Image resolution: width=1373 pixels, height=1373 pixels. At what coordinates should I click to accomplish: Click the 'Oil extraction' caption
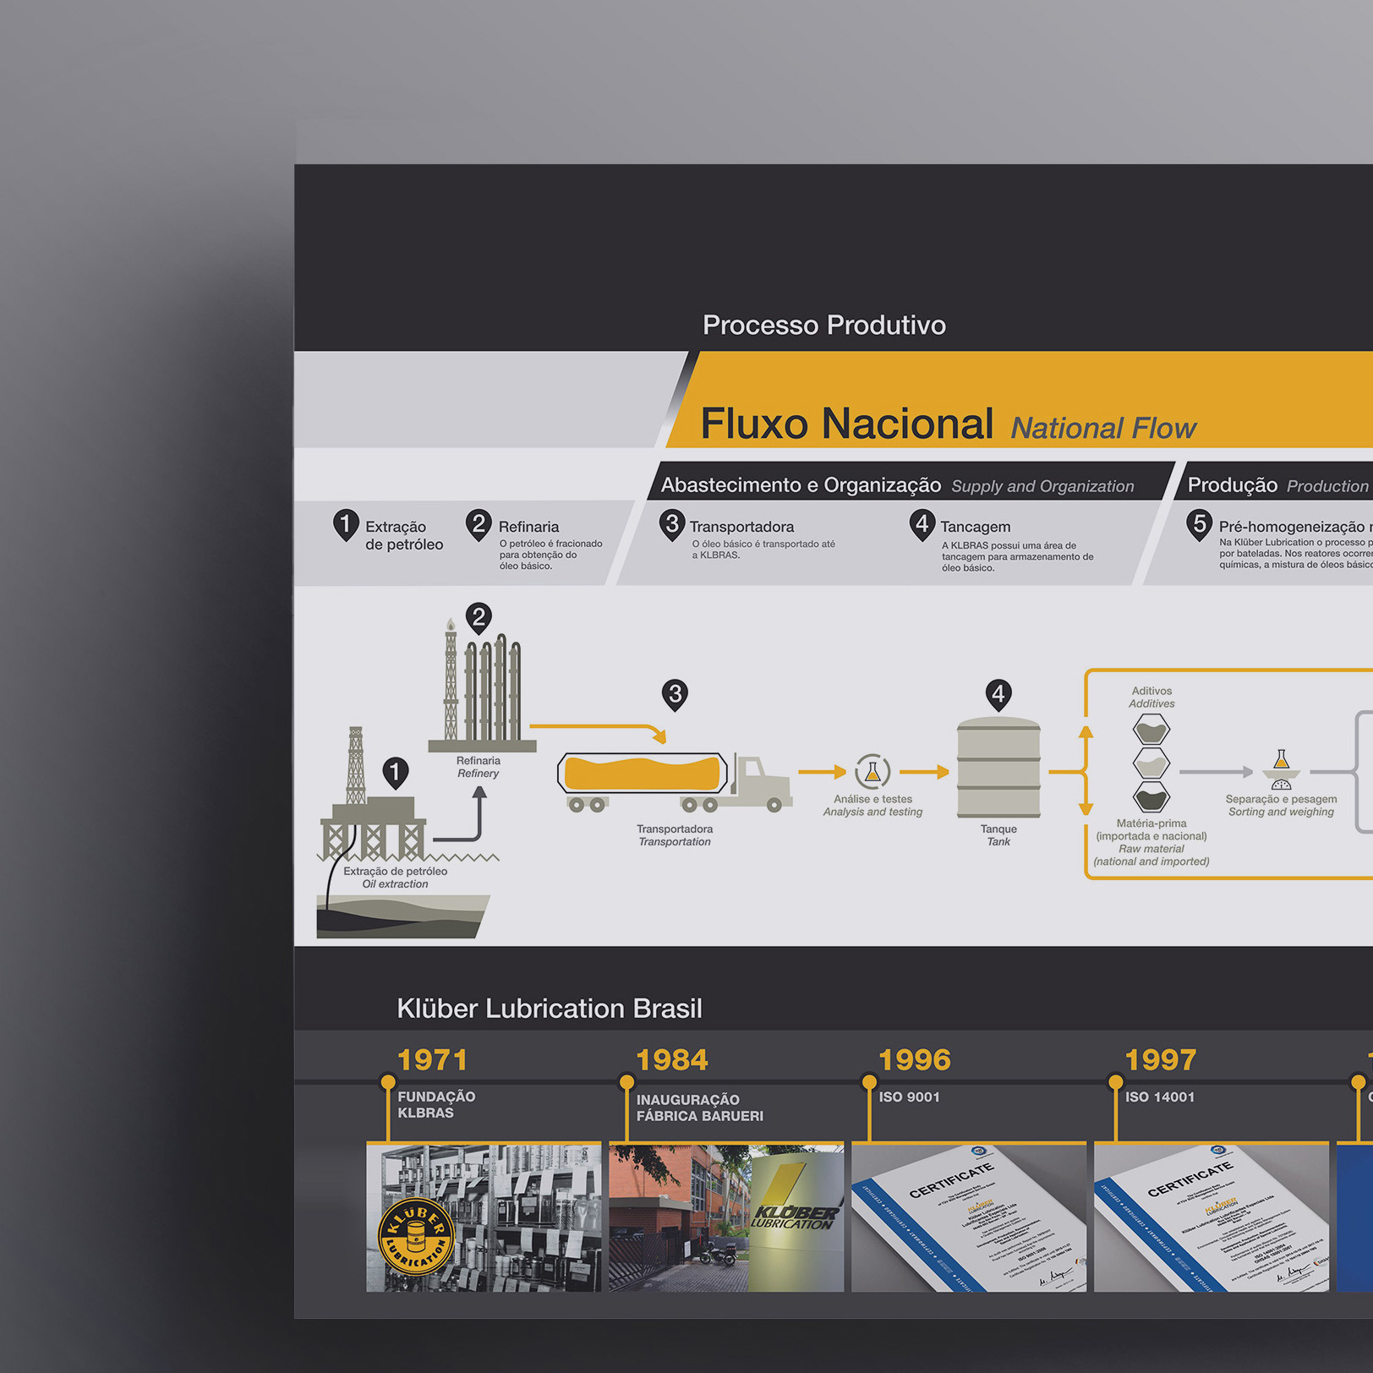(x=396, y=884)
